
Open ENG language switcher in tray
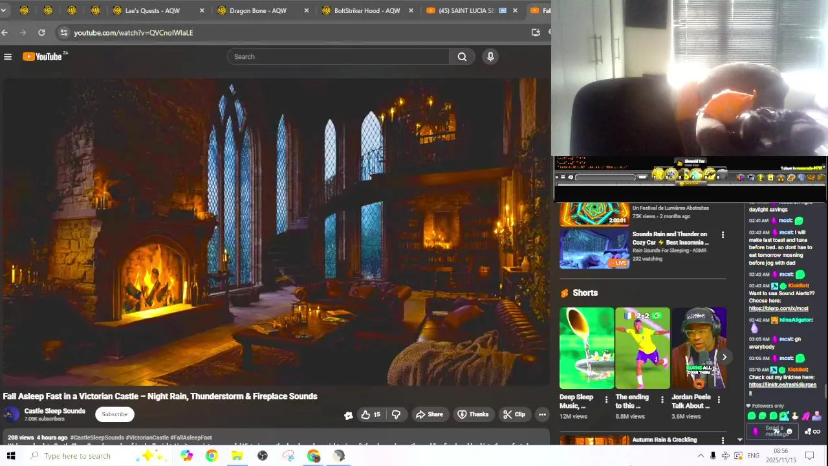pyautogui.click(x=753, y=456)
